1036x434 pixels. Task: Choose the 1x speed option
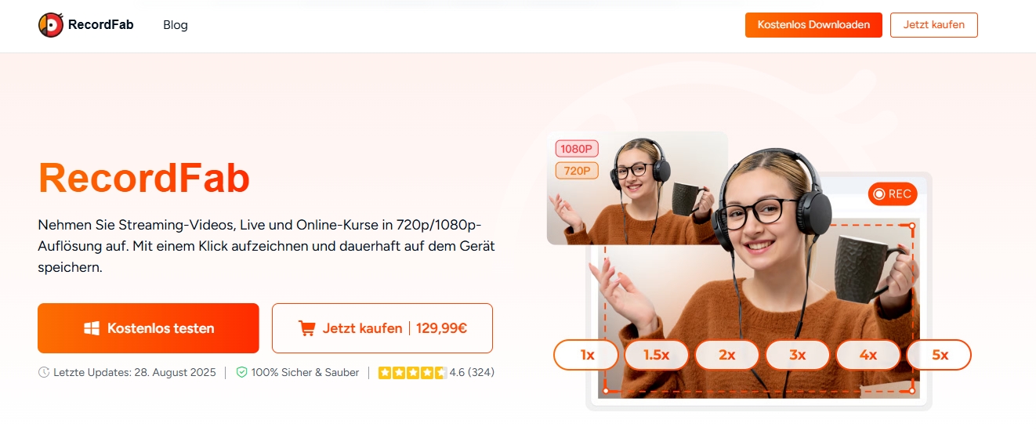(x=586, y=355)
